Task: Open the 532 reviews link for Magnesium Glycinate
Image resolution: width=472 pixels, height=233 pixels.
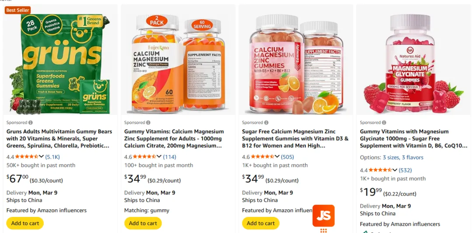Action: (x=405, y=170)
